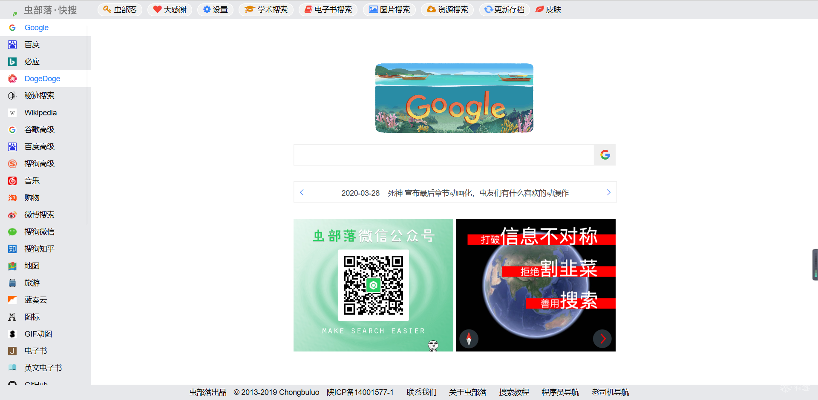The image size is (818, 400).
Task: Click 大感谢 heart button
Action: (x=170, y=9)
